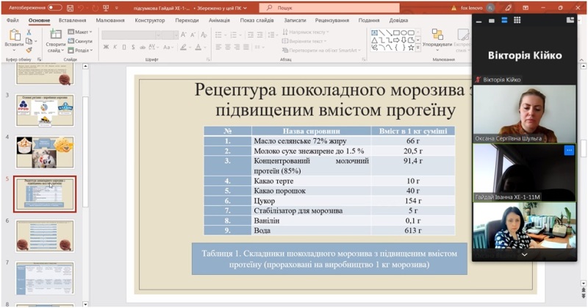The image size is (588, 308).
Task: Click the font color A swatch
Action: pos(198,47)
